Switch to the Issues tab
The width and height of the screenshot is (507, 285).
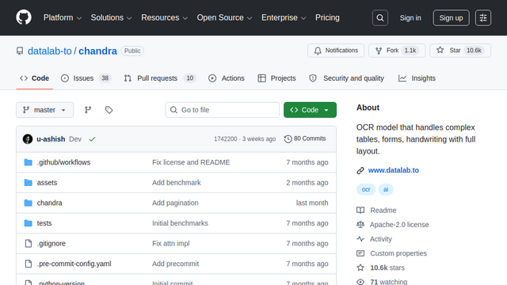(86, 78)
